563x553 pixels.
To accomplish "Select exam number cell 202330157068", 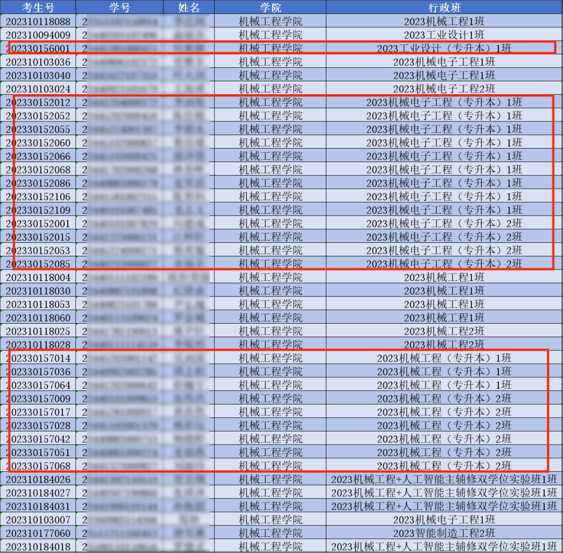I will click(x=38, y=466).
